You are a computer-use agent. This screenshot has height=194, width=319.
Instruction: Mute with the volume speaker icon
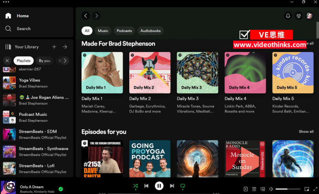click(x=271, y=189)
